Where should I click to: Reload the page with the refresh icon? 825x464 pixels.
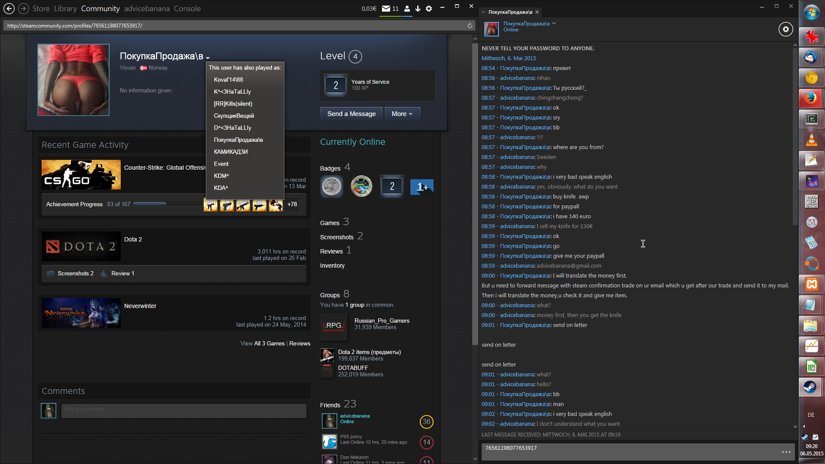470,26
